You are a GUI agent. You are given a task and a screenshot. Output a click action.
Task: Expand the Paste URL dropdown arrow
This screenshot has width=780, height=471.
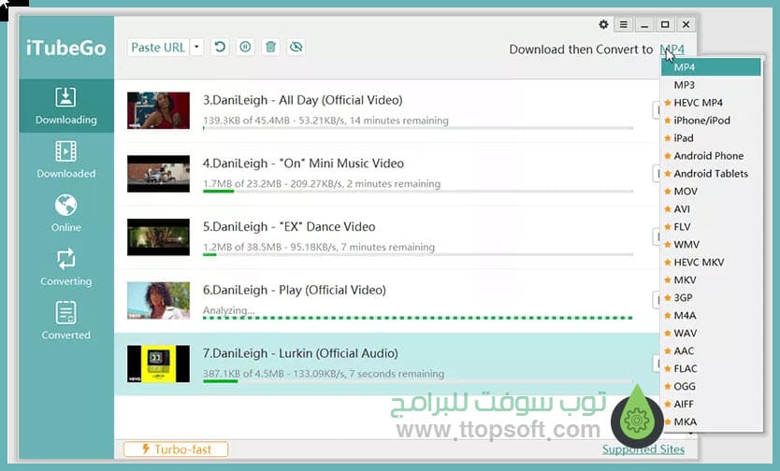[x=197, y=48]
